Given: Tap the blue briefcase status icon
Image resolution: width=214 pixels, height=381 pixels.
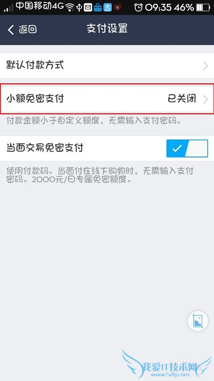Looking at the screenshot, I should (x=98, y=8).
